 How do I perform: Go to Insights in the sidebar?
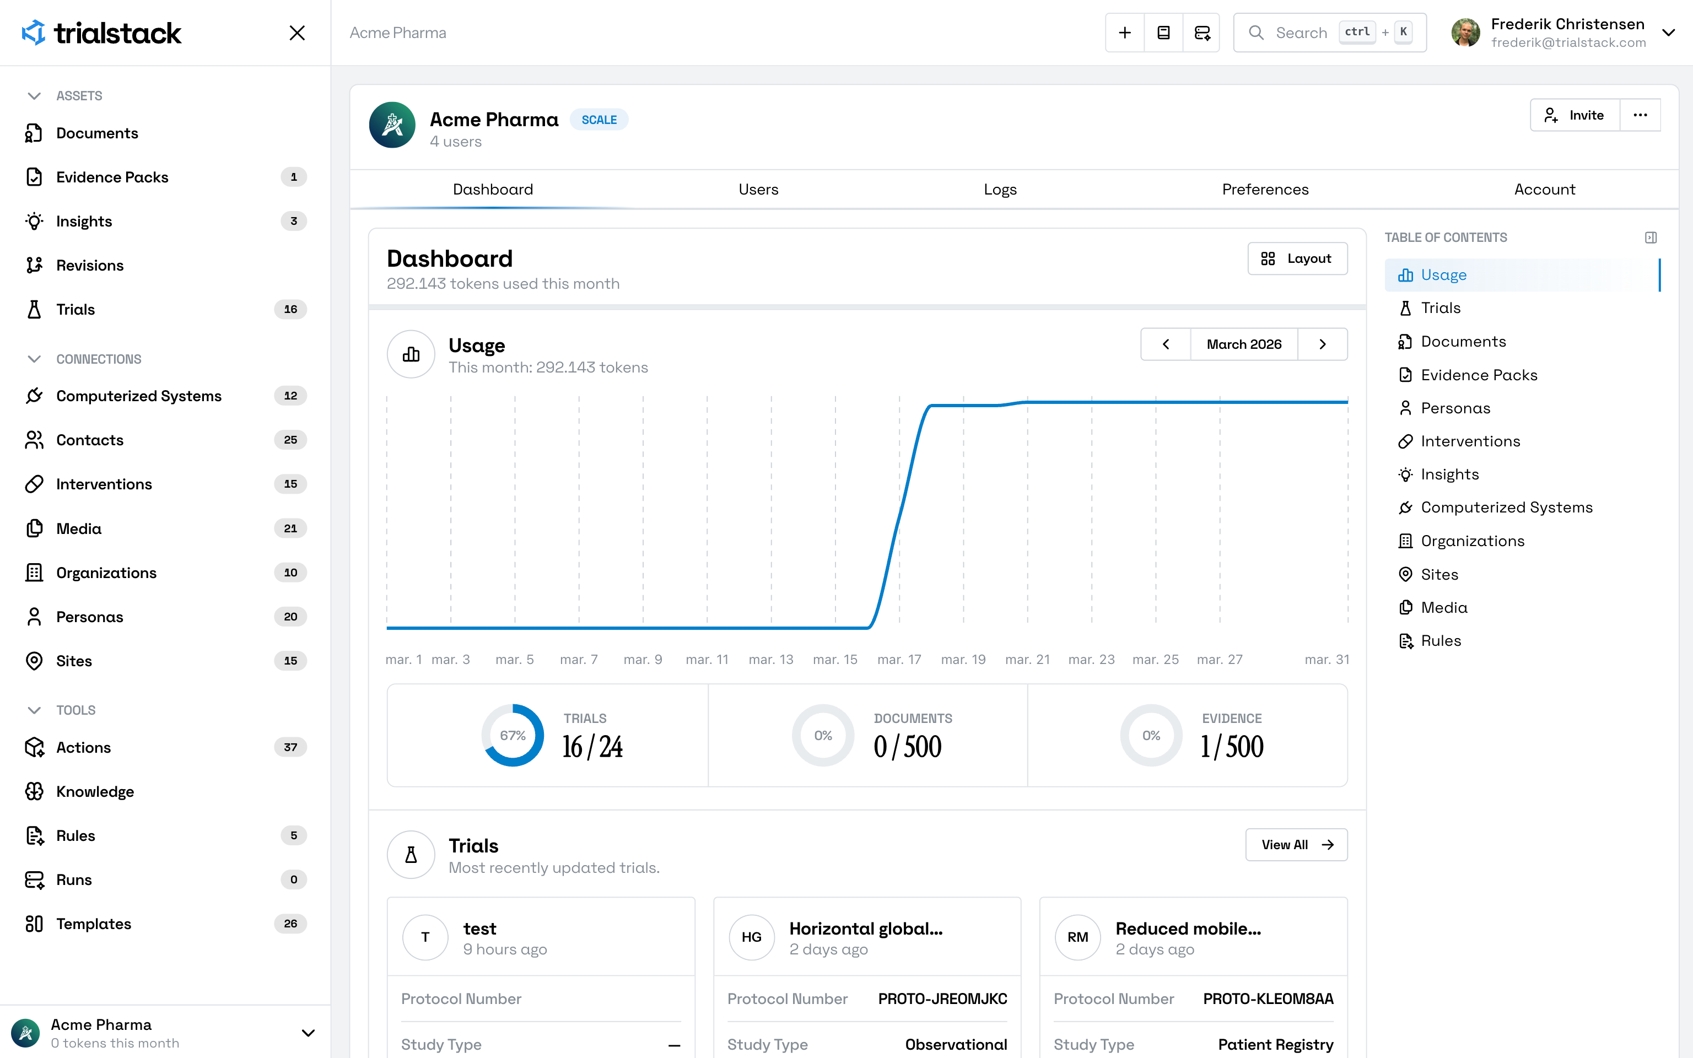click(x=165, y=221)
